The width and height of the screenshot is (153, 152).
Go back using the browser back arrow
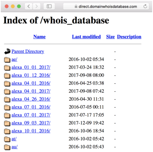point(28,6)
